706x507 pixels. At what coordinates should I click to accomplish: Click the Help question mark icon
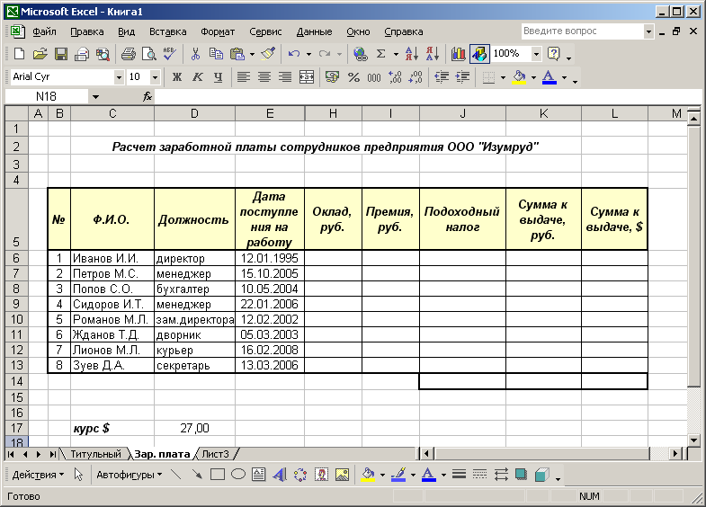553,54
